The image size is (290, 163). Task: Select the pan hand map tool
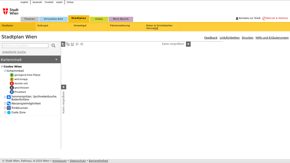click(x=63, y=44)
